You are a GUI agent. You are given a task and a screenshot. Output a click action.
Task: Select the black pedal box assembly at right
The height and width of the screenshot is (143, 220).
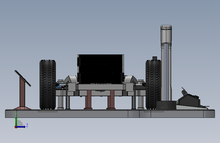pyautogui.click(x=189, y=100)
